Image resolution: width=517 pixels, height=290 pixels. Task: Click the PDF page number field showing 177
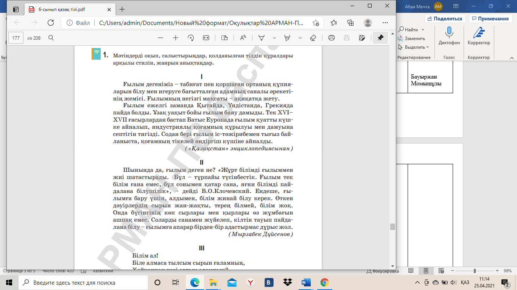[x=16, y=38]
